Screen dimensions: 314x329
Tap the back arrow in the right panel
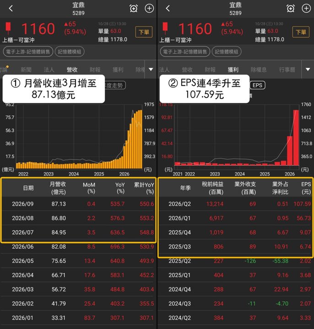[x=168, y=8]
